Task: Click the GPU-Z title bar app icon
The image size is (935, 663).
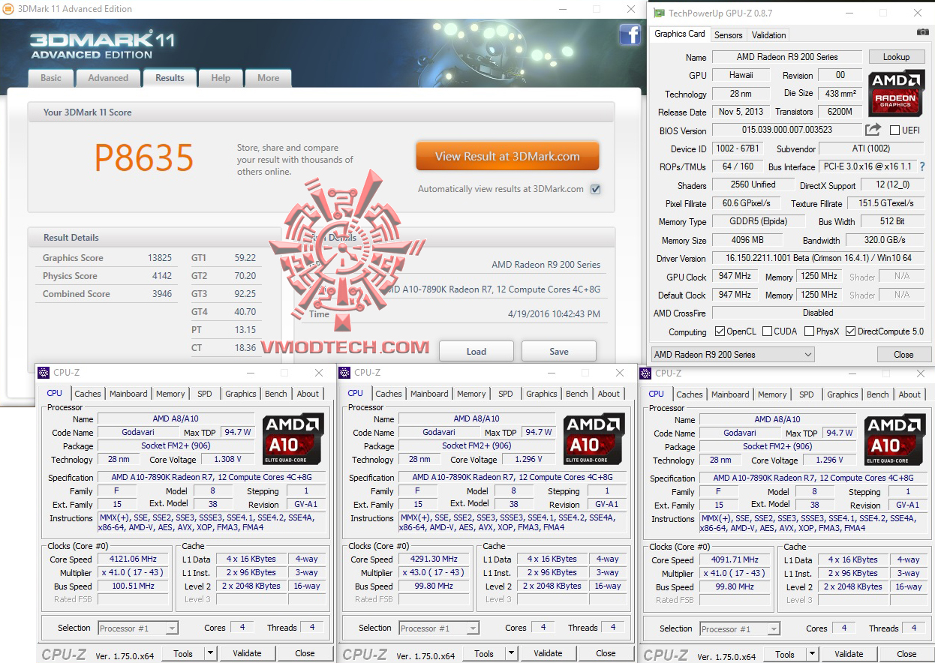Action: [x=659, y=13]
